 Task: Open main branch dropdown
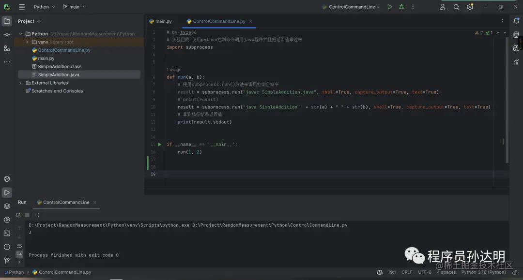coord(74,7)
